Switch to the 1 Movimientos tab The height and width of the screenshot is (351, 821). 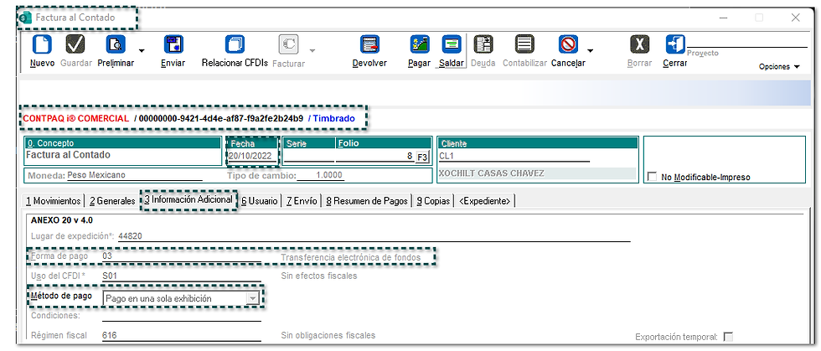54,201
